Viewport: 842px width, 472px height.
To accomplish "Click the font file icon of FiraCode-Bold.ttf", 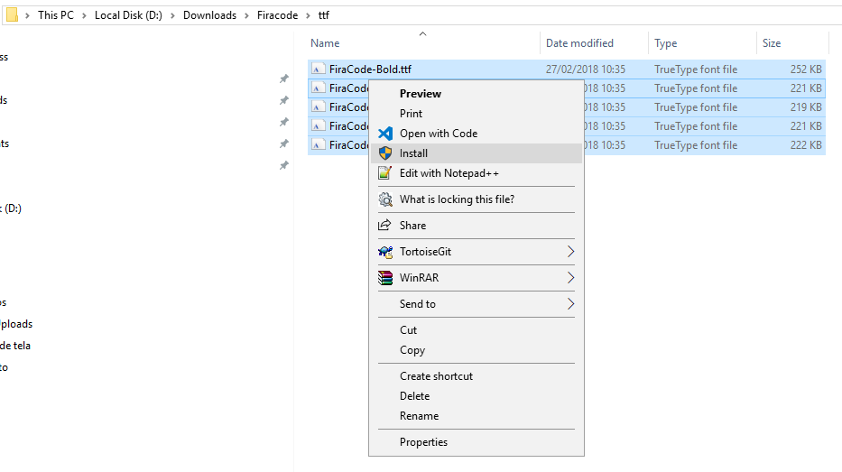I will (x=319, y=69).
